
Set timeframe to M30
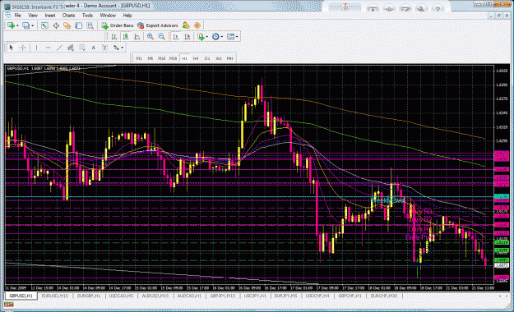coord(173,58)
